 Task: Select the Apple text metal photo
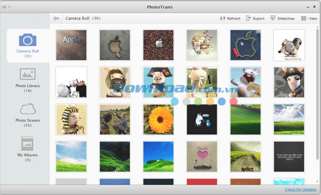click(71, 45)
